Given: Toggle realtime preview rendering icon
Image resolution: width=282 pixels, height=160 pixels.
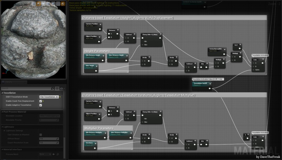Looking at the screenshot, I should [x=63, y=4].
